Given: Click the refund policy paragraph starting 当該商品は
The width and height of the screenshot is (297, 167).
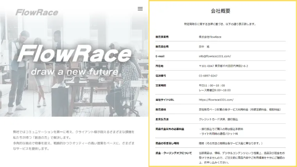Looking at the screenshot, I should click(242, 158).
